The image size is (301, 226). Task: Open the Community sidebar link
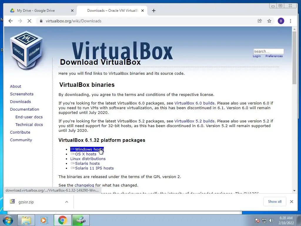click(x=21, y=140)
